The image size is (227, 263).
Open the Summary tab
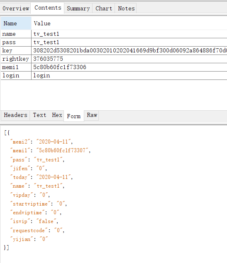(x=78, y=8)
